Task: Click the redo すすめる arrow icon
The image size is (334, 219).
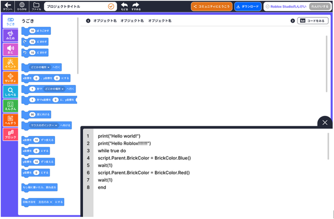Action: tap(136, 6)
